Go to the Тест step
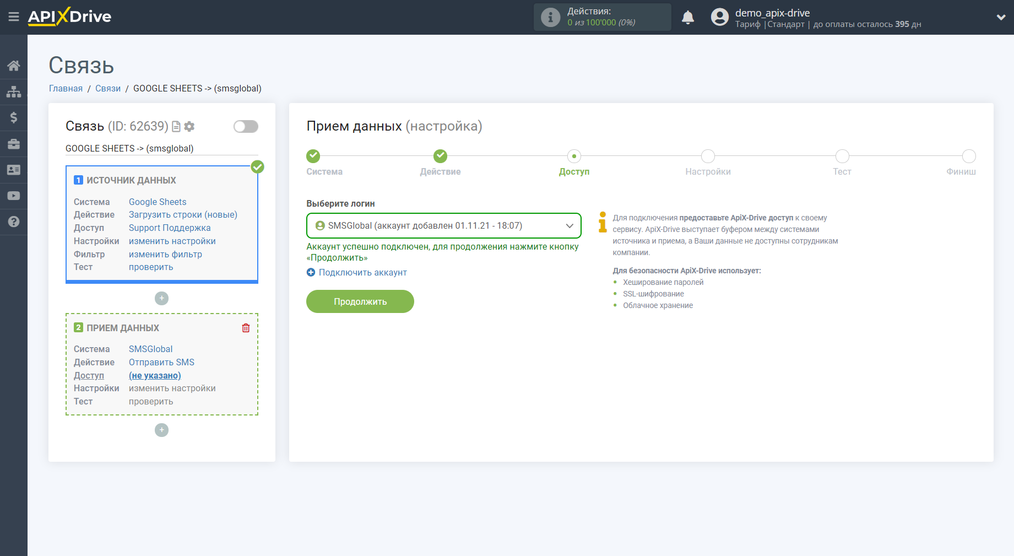Image resolution: width=1014 pixels, height=556 pixels. [x=842, y=156]
